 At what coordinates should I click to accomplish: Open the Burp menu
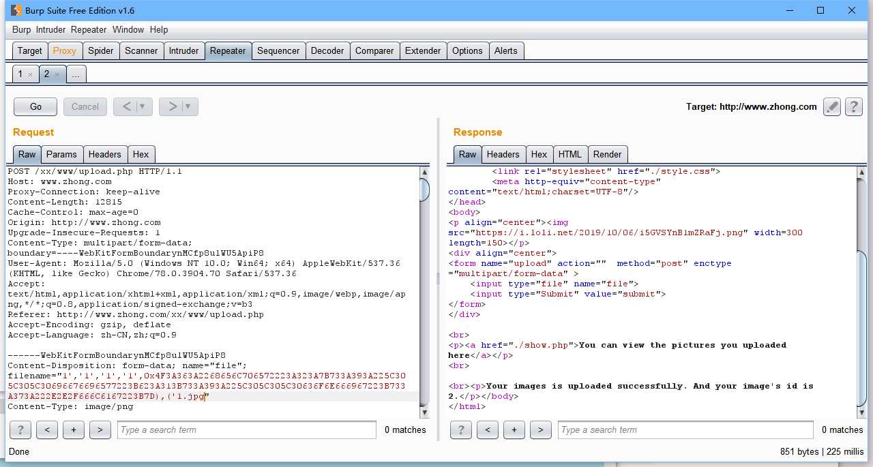(22, 30)
